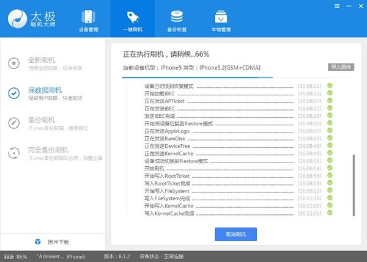Click green check beside 发送iBEC完成
Viewport: 367px width, 262px height.
point(330,115)
